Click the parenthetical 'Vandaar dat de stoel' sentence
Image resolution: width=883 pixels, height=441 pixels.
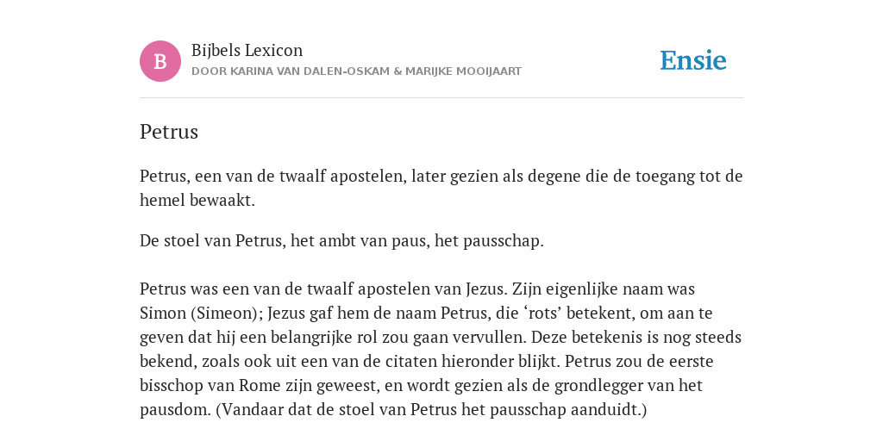[x=431, y=410]
